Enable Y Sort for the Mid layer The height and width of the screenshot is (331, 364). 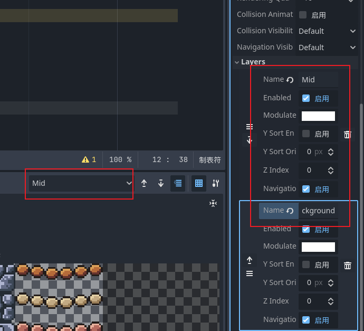[306, 134]
